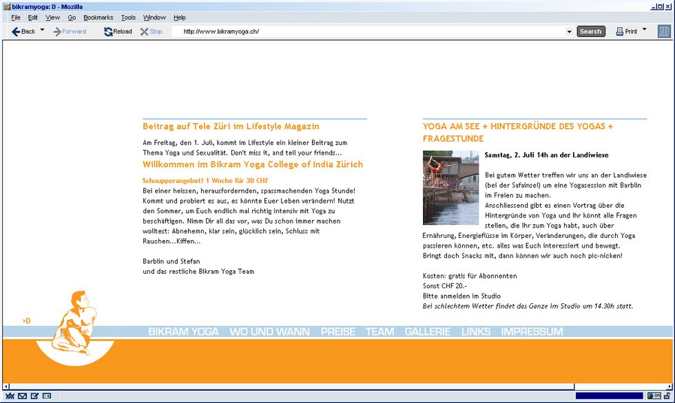Viewport: 675px width, 403px height.
Task: Click 'Kosten: gratis für Abonnenten' text
Action: click(x=470, y=276)
